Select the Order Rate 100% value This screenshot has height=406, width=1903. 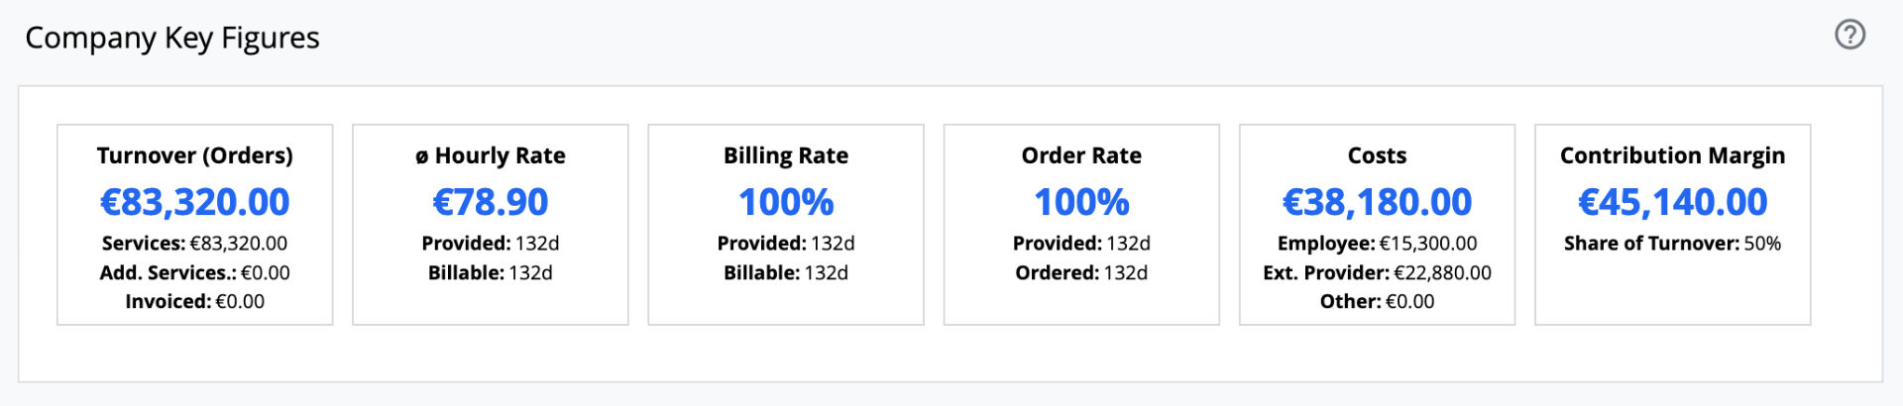(1081, 202)
